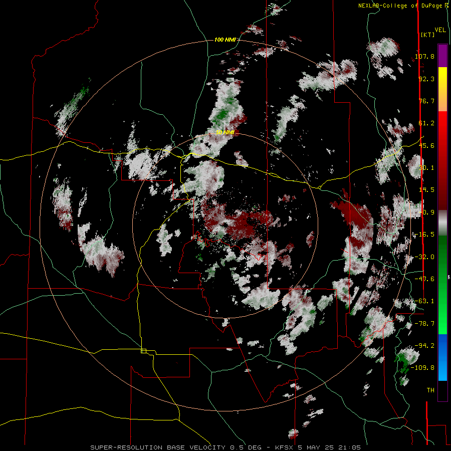Select the -16.5 legend value
The height and width of the screenshot is (451, 451).
point(424,235)
